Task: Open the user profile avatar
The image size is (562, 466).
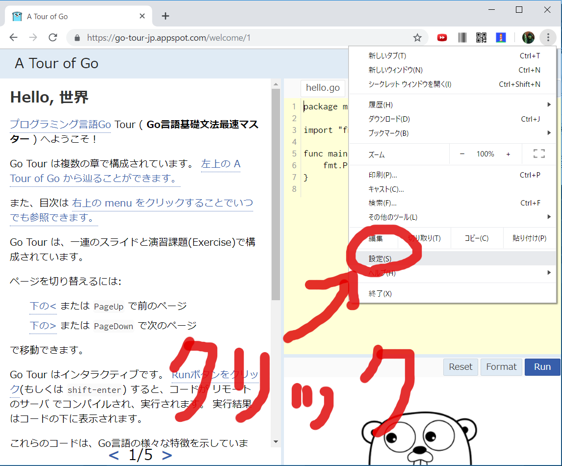Action: (x=528, y=37)
